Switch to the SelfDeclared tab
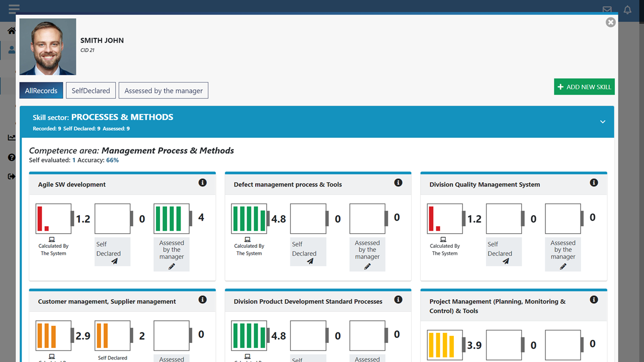This screenshot has height=362, width=644. point(91,90)
